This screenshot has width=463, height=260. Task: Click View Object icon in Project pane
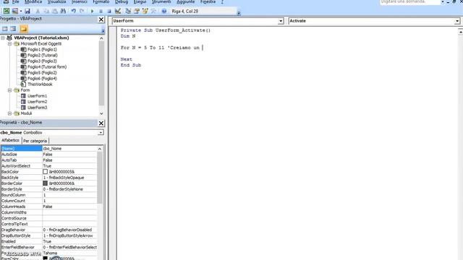[x=13, y=29]
